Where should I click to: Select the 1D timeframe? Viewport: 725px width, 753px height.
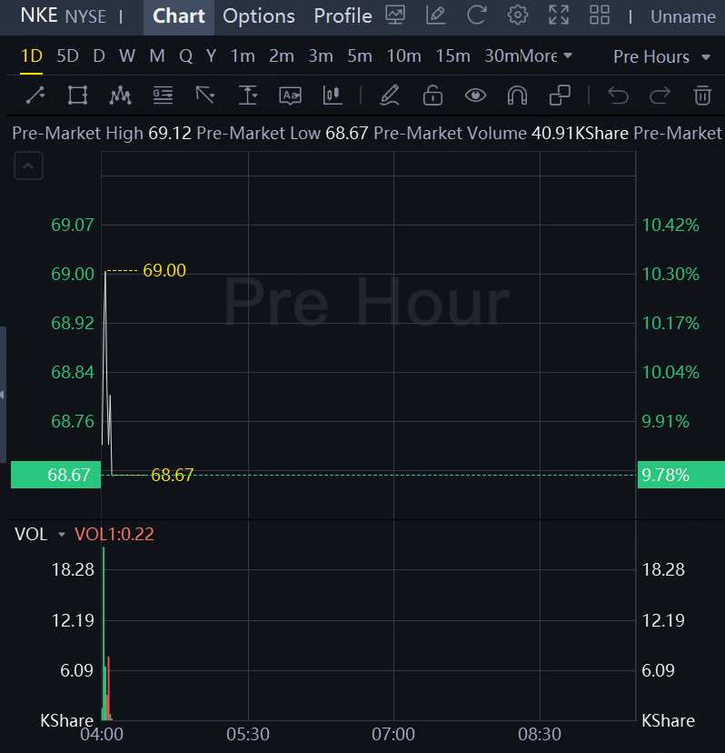32,56
